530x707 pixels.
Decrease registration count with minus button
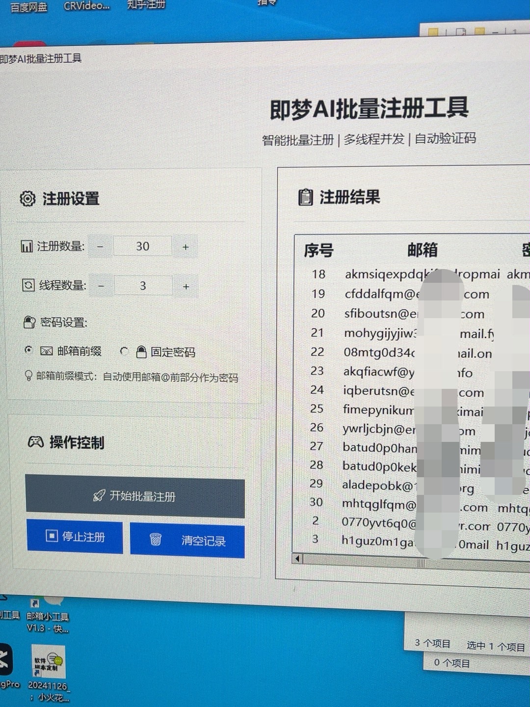pyautogui.click(x=100, y=246)
